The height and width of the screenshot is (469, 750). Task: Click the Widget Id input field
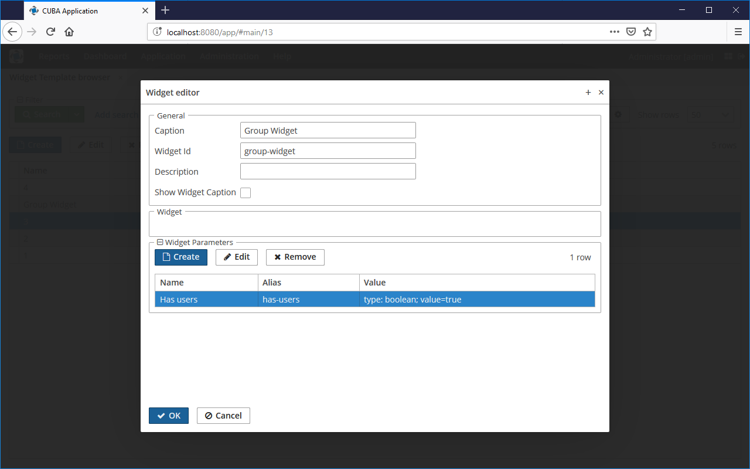pyautogui.click(x=328, y=151)
